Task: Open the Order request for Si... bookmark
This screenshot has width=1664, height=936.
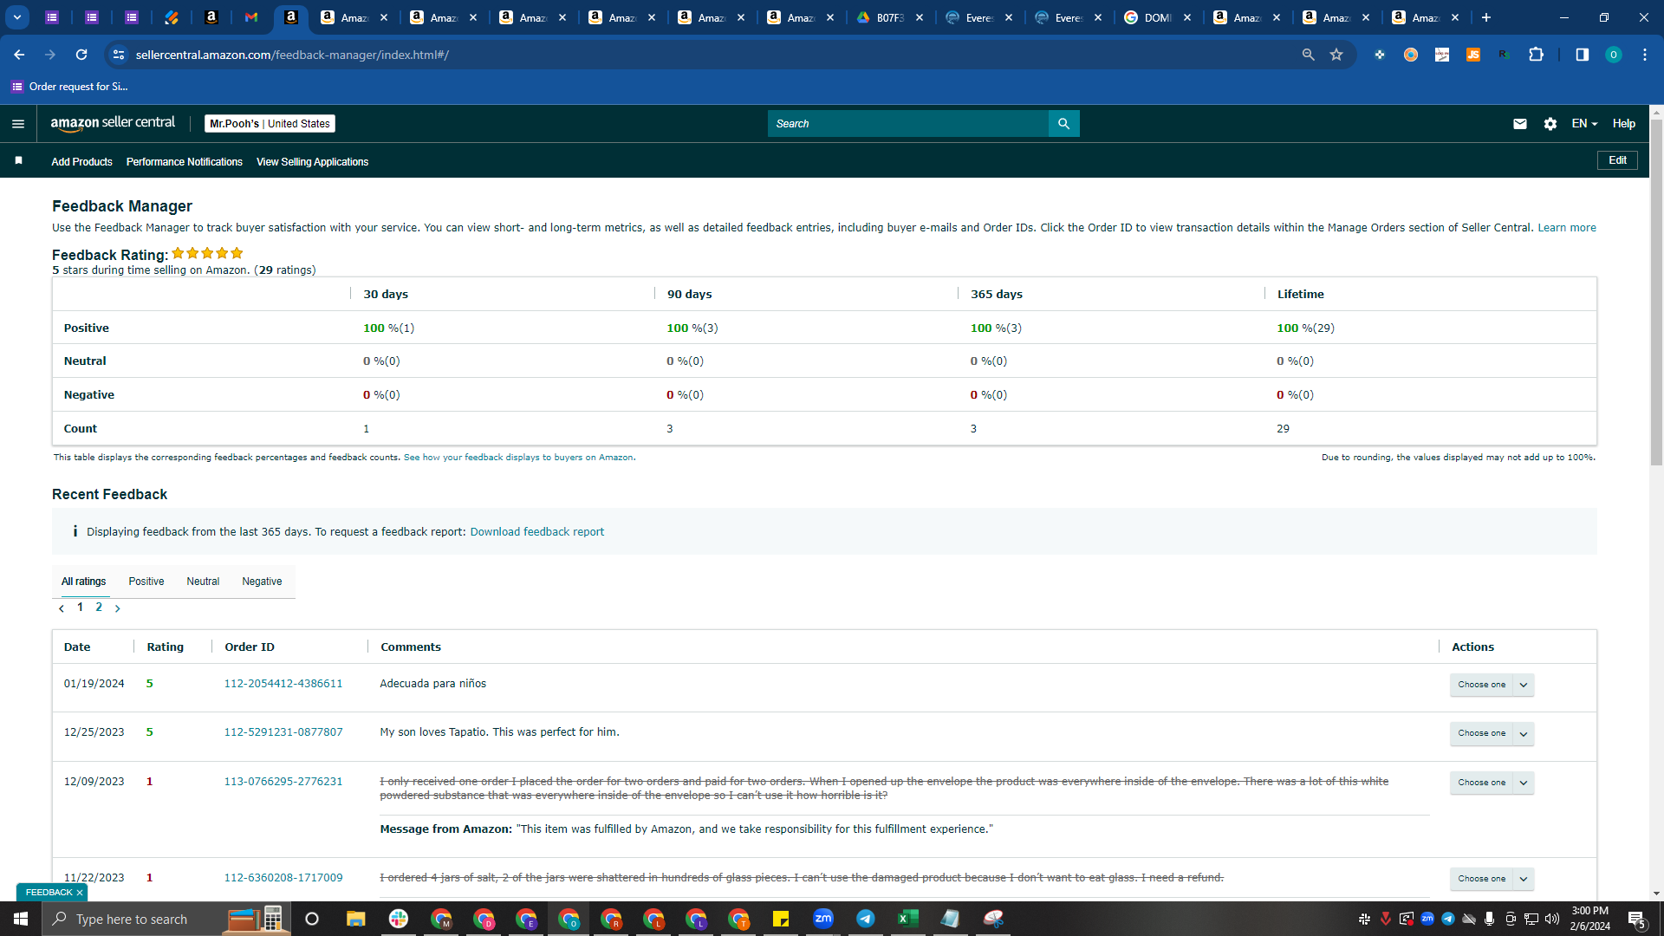Action: (69, 87)
